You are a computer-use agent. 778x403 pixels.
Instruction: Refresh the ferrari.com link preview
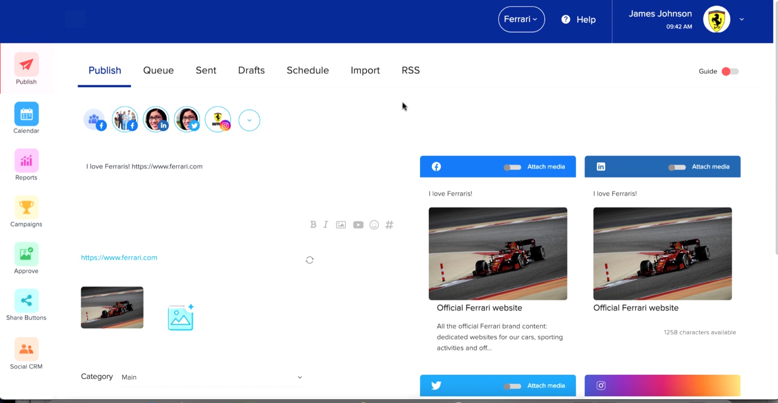click(x=310, y=260)
